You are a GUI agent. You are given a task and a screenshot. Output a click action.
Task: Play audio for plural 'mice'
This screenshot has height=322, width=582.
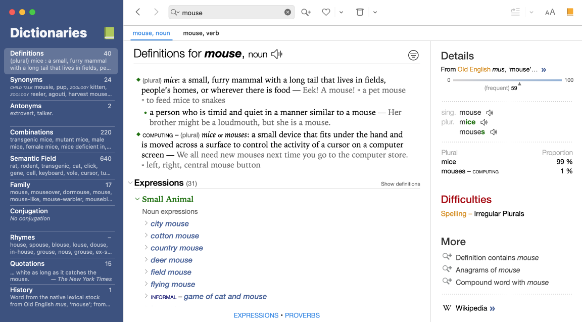click(484, 122)
